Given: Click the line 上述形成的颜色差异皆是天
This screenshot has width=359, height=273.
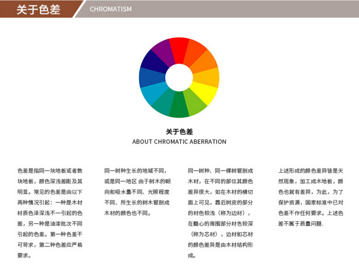Looking at the screenshot, I should 311,171.
